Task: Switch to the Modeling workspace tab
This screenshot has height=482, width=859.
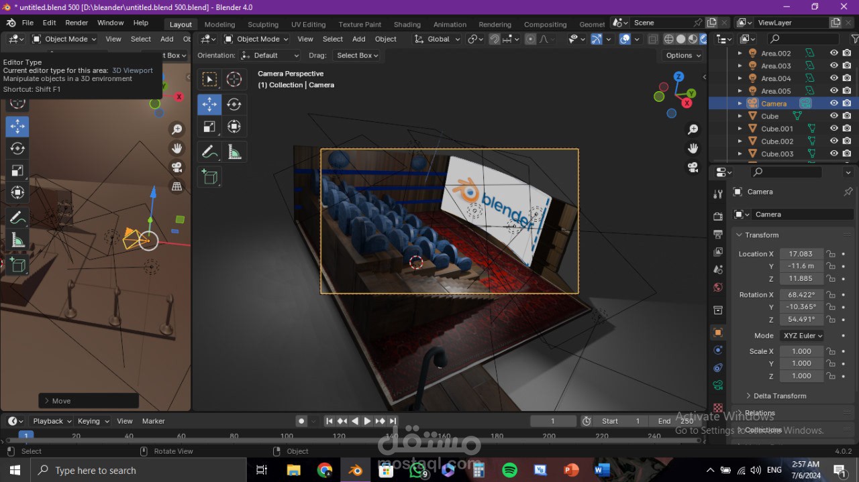Action: pos(219,24)
